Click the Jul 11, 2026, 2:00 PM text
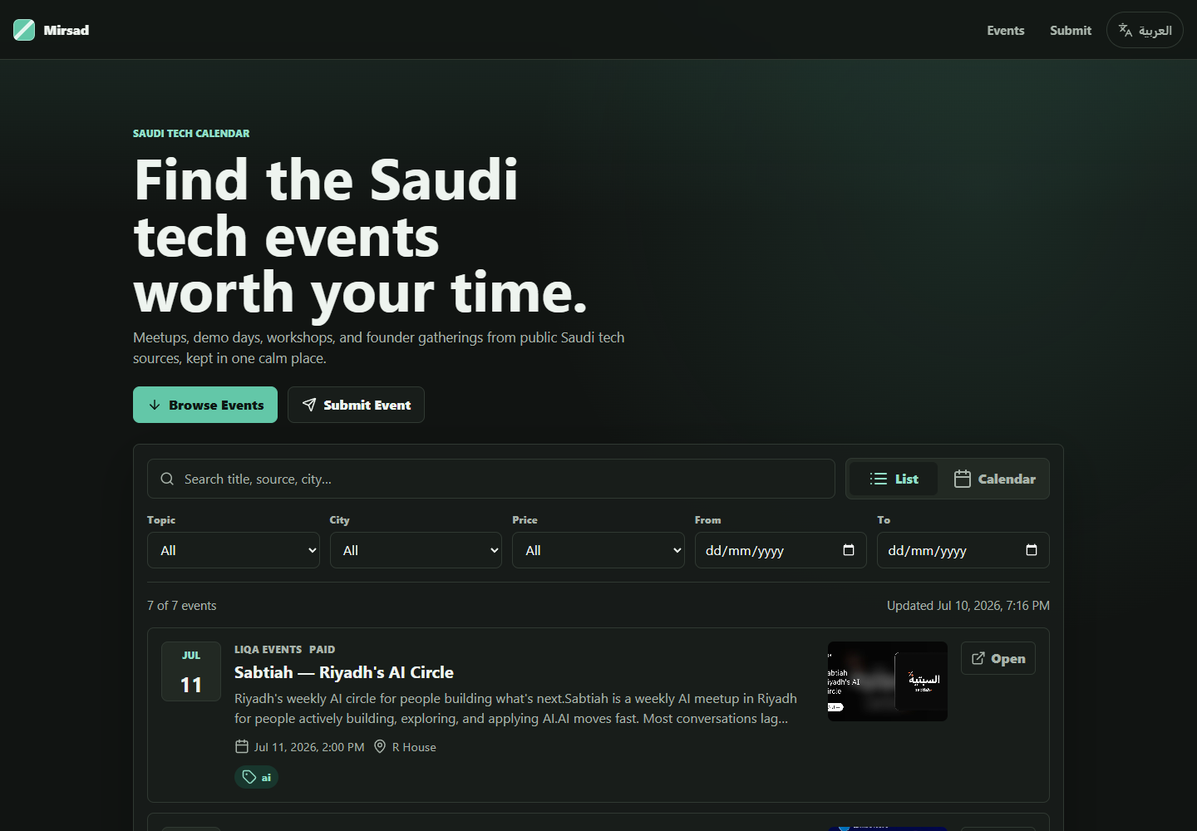This screenshot has height=831, width=1197. click(x=309, y=747)
